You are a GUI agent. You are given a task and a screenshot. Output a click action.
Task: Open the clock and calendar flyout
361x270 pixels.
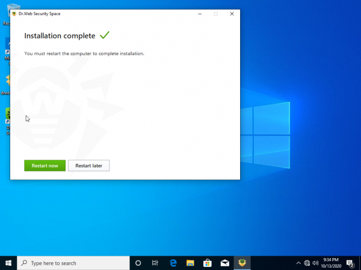click(332, 263)
